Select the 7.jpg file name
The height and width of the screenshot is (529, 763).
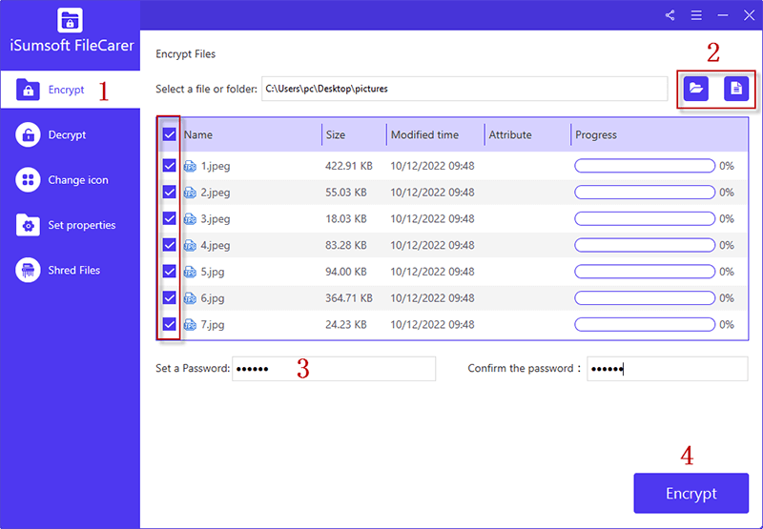(x=213, y=324)
